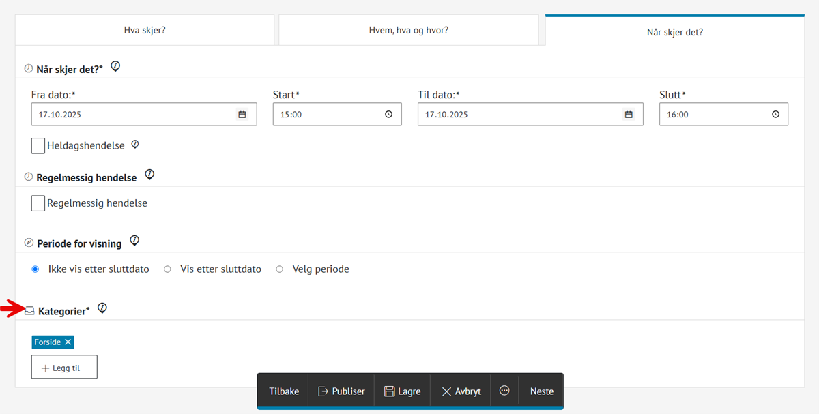Enable the Heldagshendelse checkbox

pos(38,145)
